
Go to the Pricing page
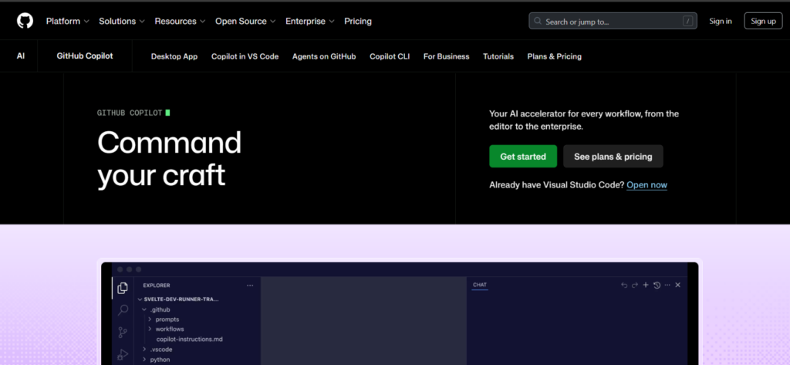358,21
